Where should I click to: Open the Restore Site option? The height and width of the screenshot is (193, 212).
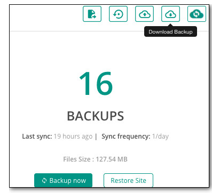[x=128, y=180]
